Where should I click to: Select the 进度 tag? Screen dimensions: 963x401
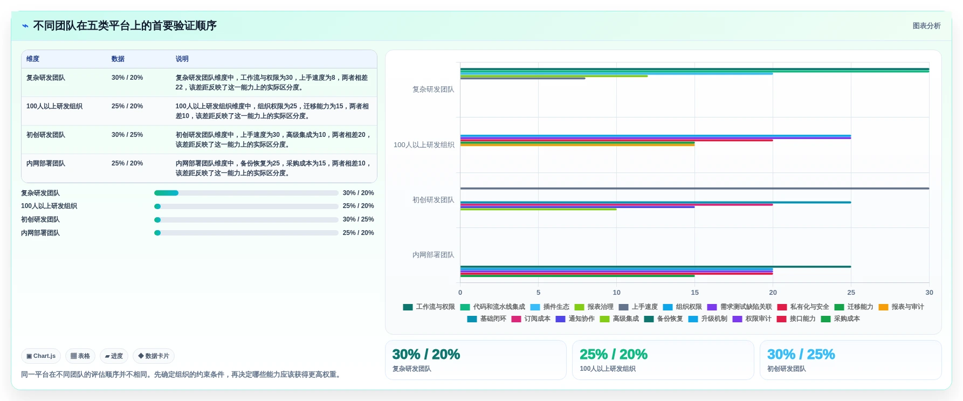click(114, 356)
